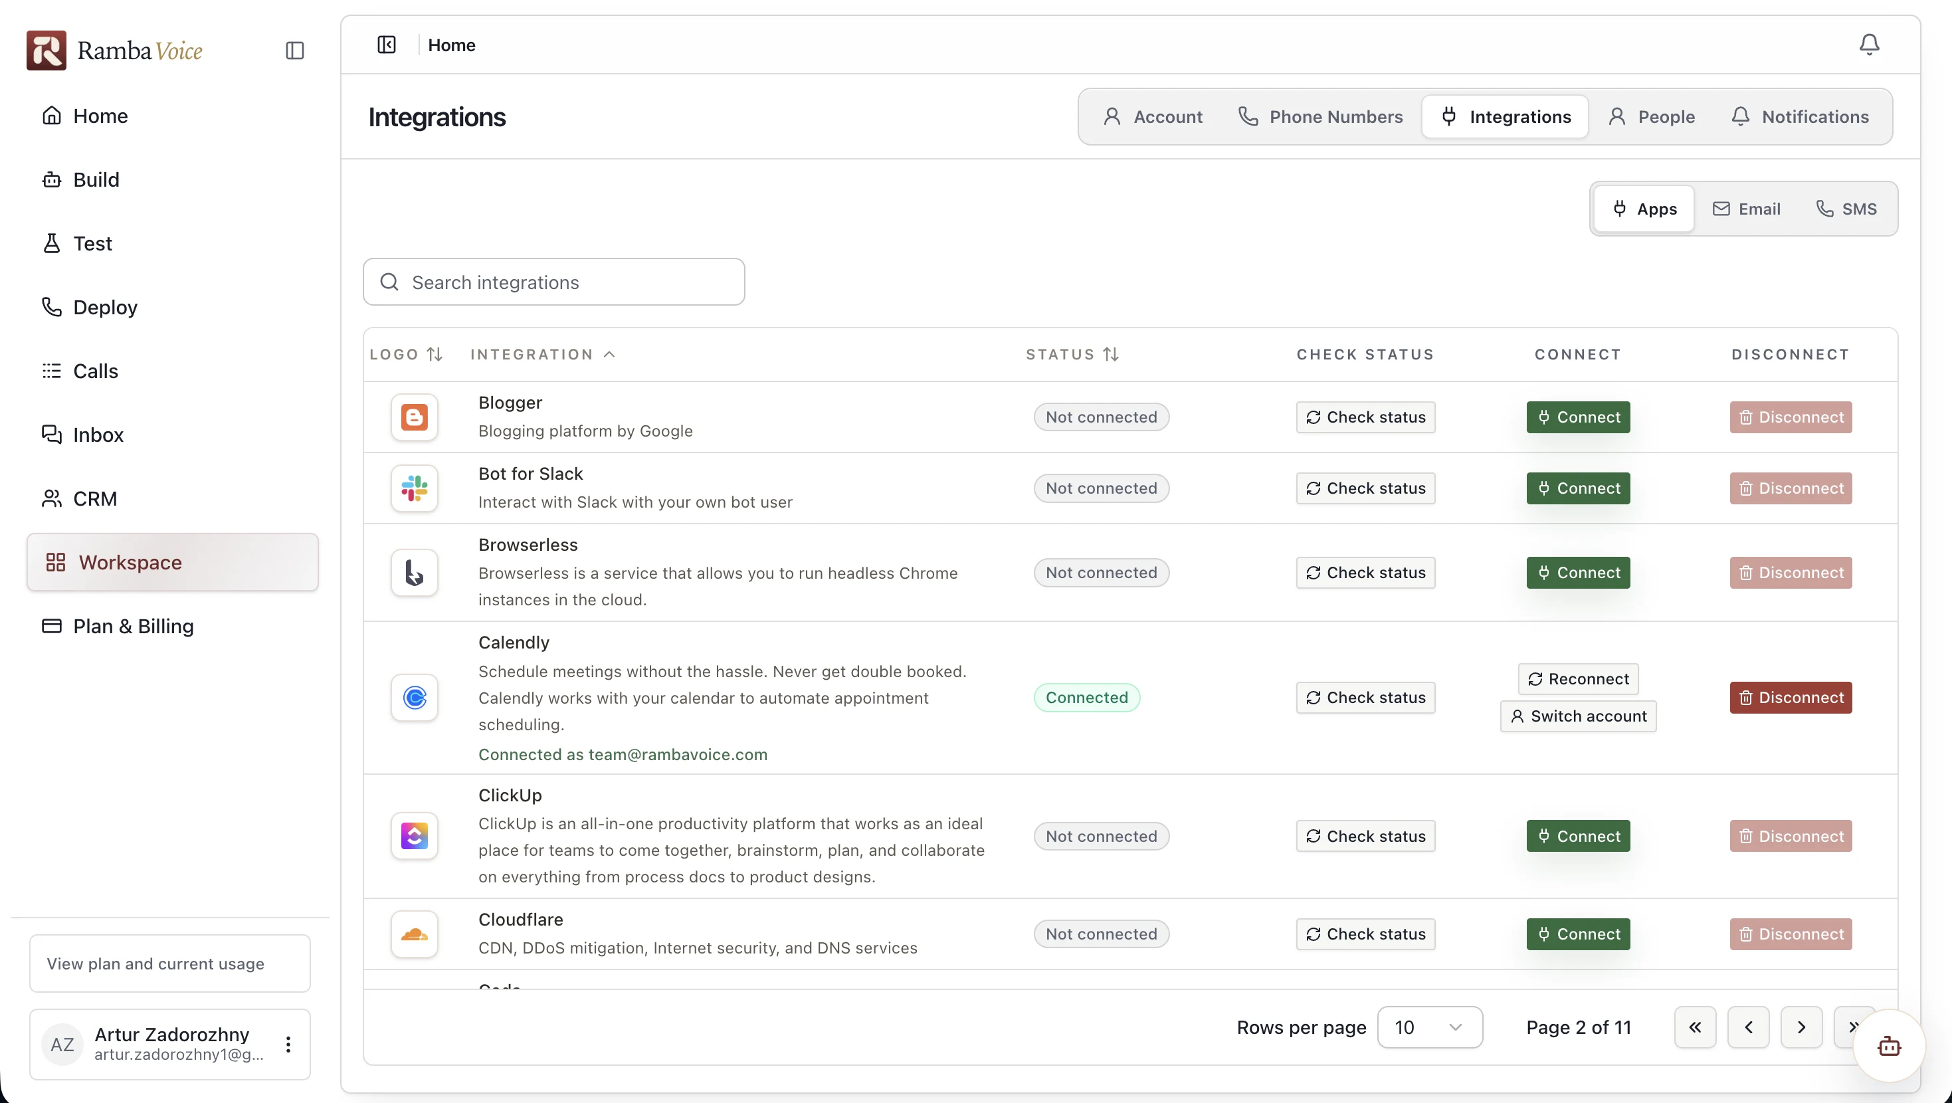Connect the ClickUp integration

click(x=1578, y=836)
